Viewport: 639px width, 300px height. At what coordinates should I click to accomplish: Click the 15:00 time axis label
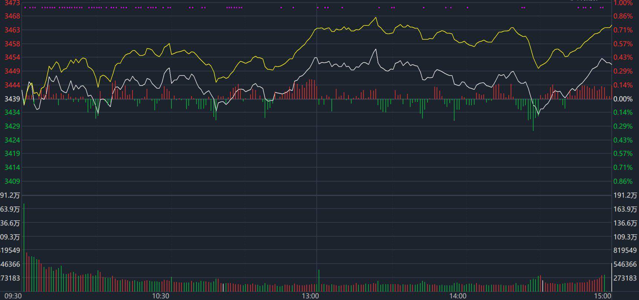(602, 296)
